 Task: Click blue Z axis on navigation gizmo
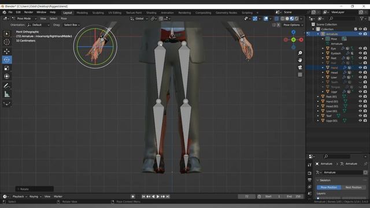tap(293, 32)
